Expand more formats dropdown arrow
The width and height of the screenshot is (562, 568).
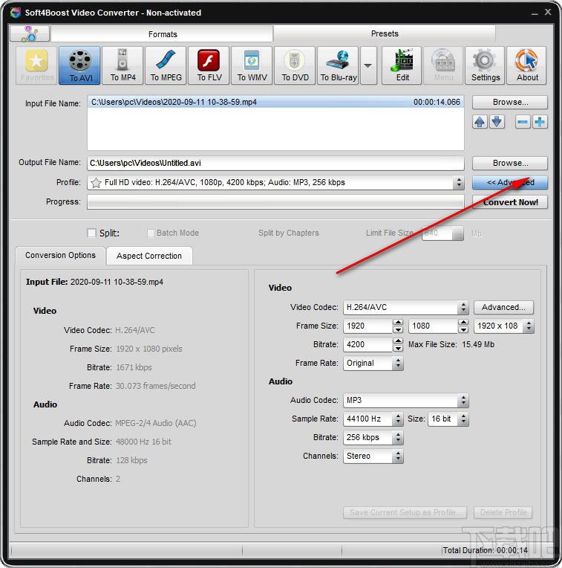click(x=368, y=65)
